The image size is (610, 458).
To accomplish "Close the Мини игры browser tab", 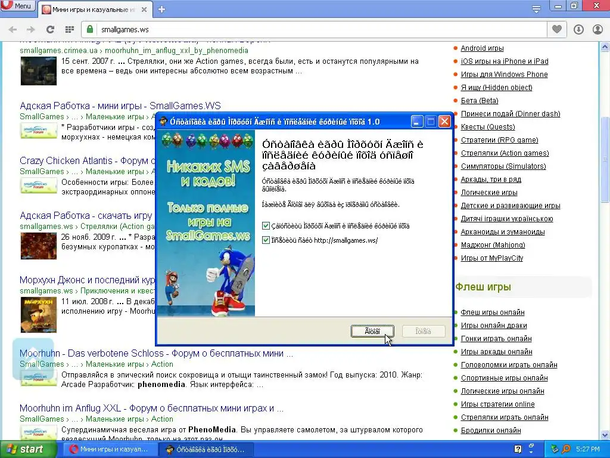I will tap(144, 10).
